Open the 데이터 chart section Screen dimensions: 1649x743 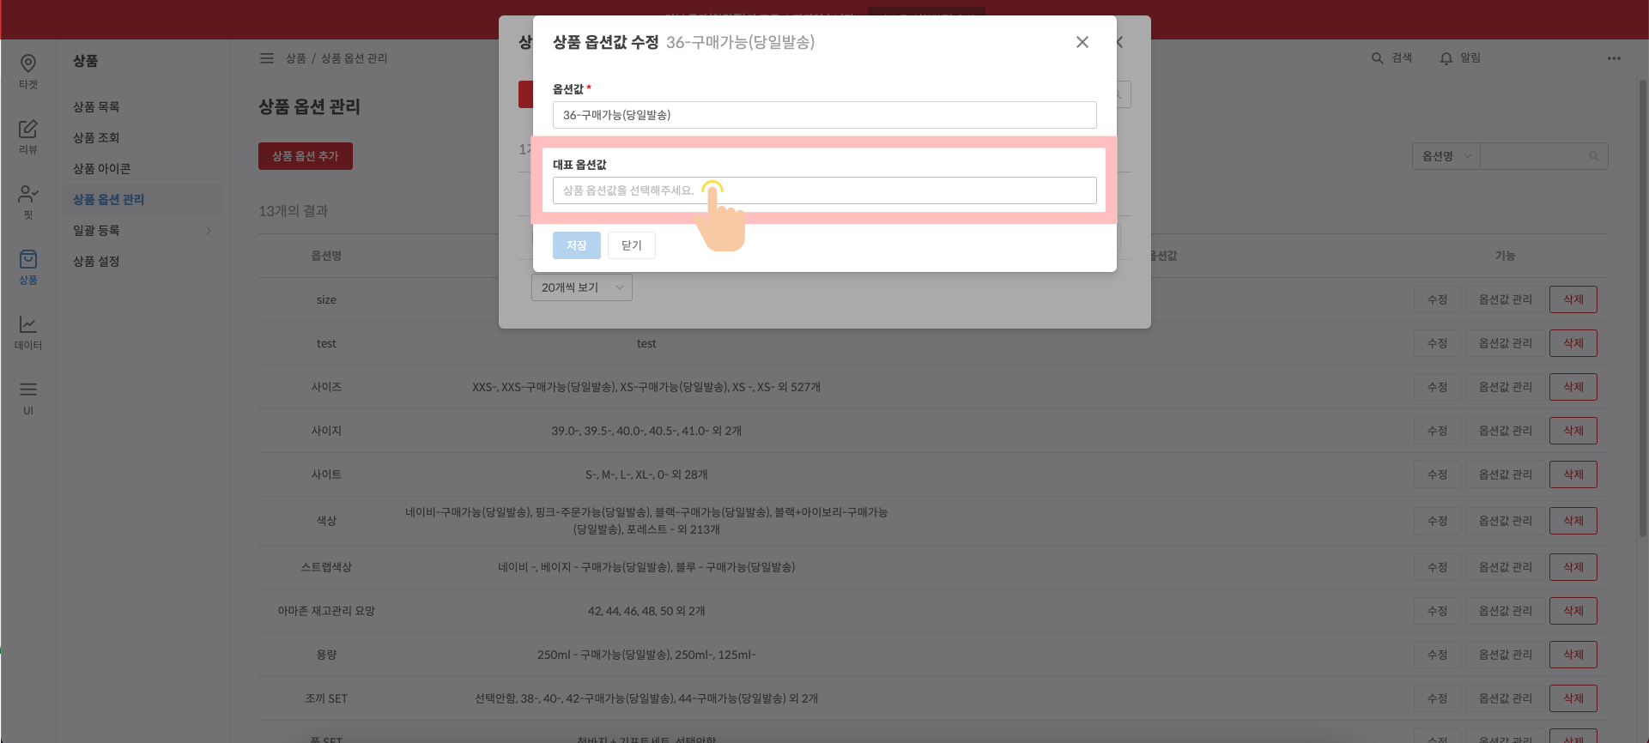point(28,333)
